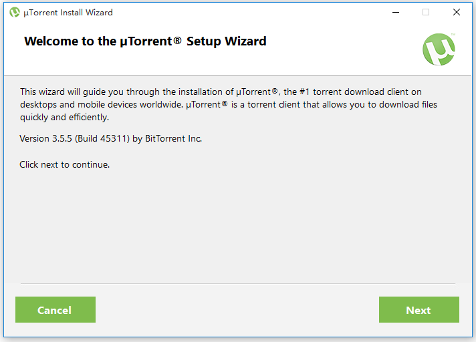Click the large green µTorrent logo

(x=439, y=49)
